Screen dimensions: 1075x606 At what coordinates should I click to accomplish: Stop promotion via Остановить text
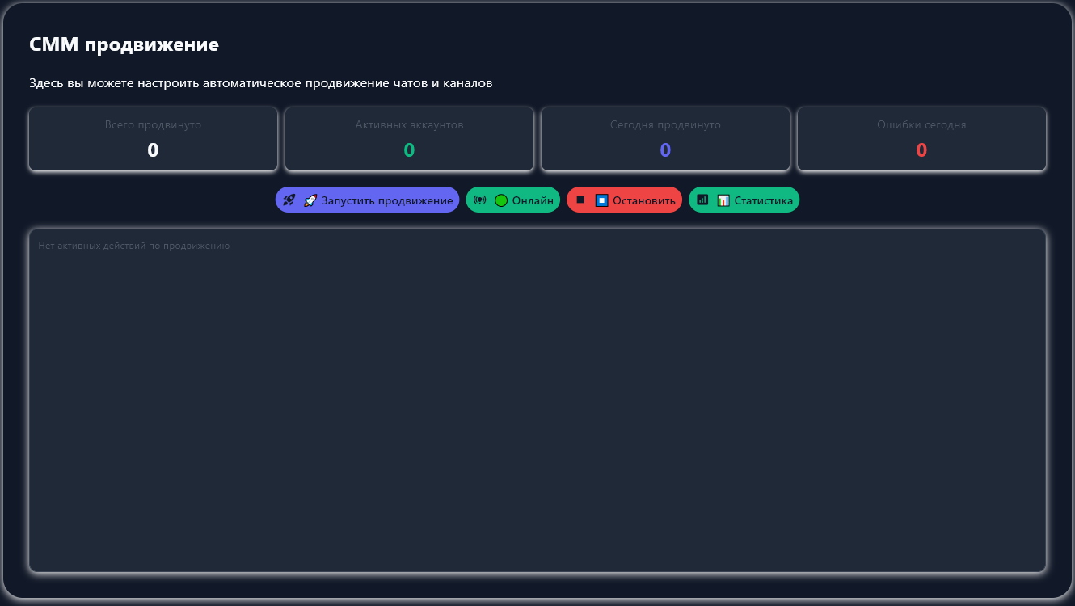pos(644,200)
